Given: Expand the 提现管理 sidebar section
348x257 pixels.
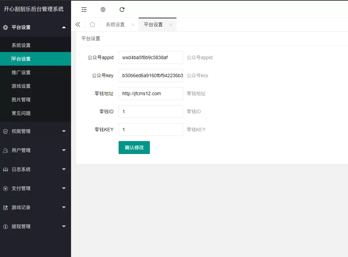Looking at the screenshot, I should tap(35, 226).
